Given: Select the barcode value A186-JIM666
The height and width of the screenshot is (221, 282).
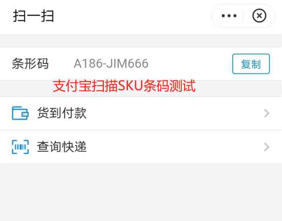Looking at the screenshot, I should pos(111,64).
